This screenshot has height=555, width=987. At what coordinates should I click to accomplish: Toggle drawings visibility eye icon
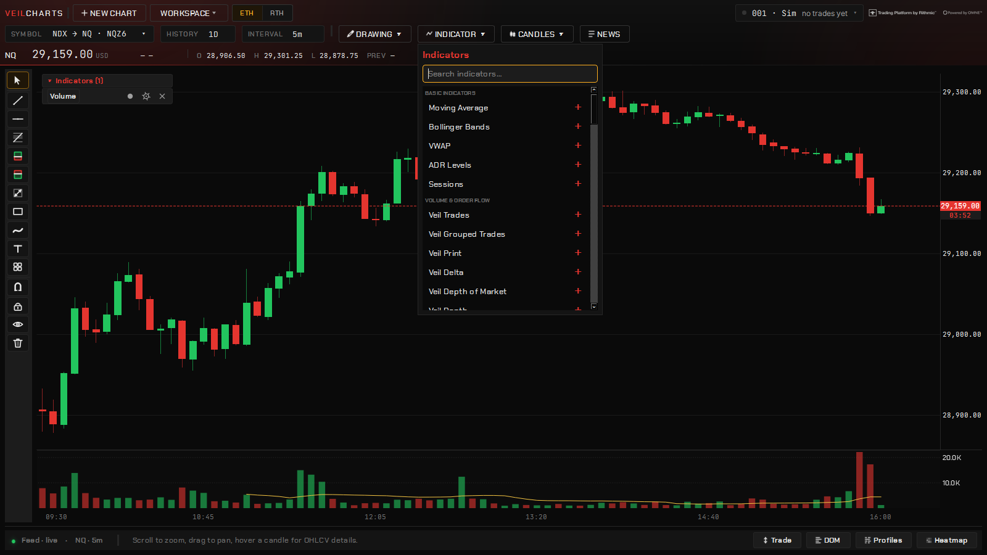pos(18,324)
